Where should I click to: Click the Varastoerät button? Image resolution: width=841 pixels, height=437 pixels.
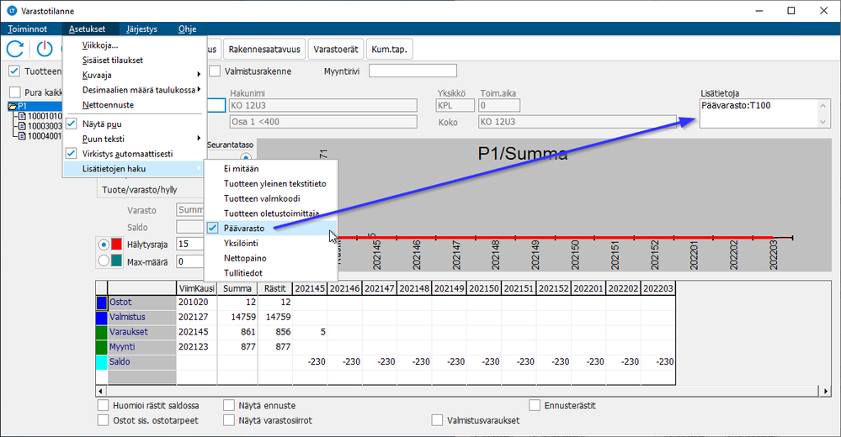[336, 50]
